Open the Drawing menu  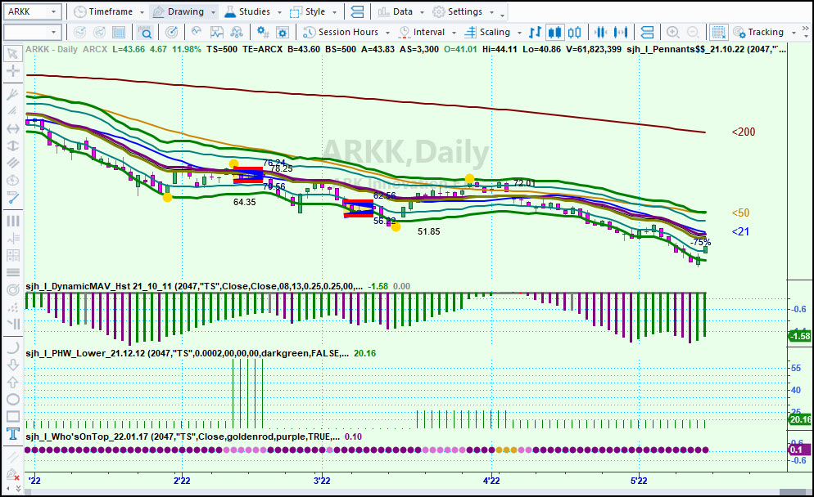[179, 12]
